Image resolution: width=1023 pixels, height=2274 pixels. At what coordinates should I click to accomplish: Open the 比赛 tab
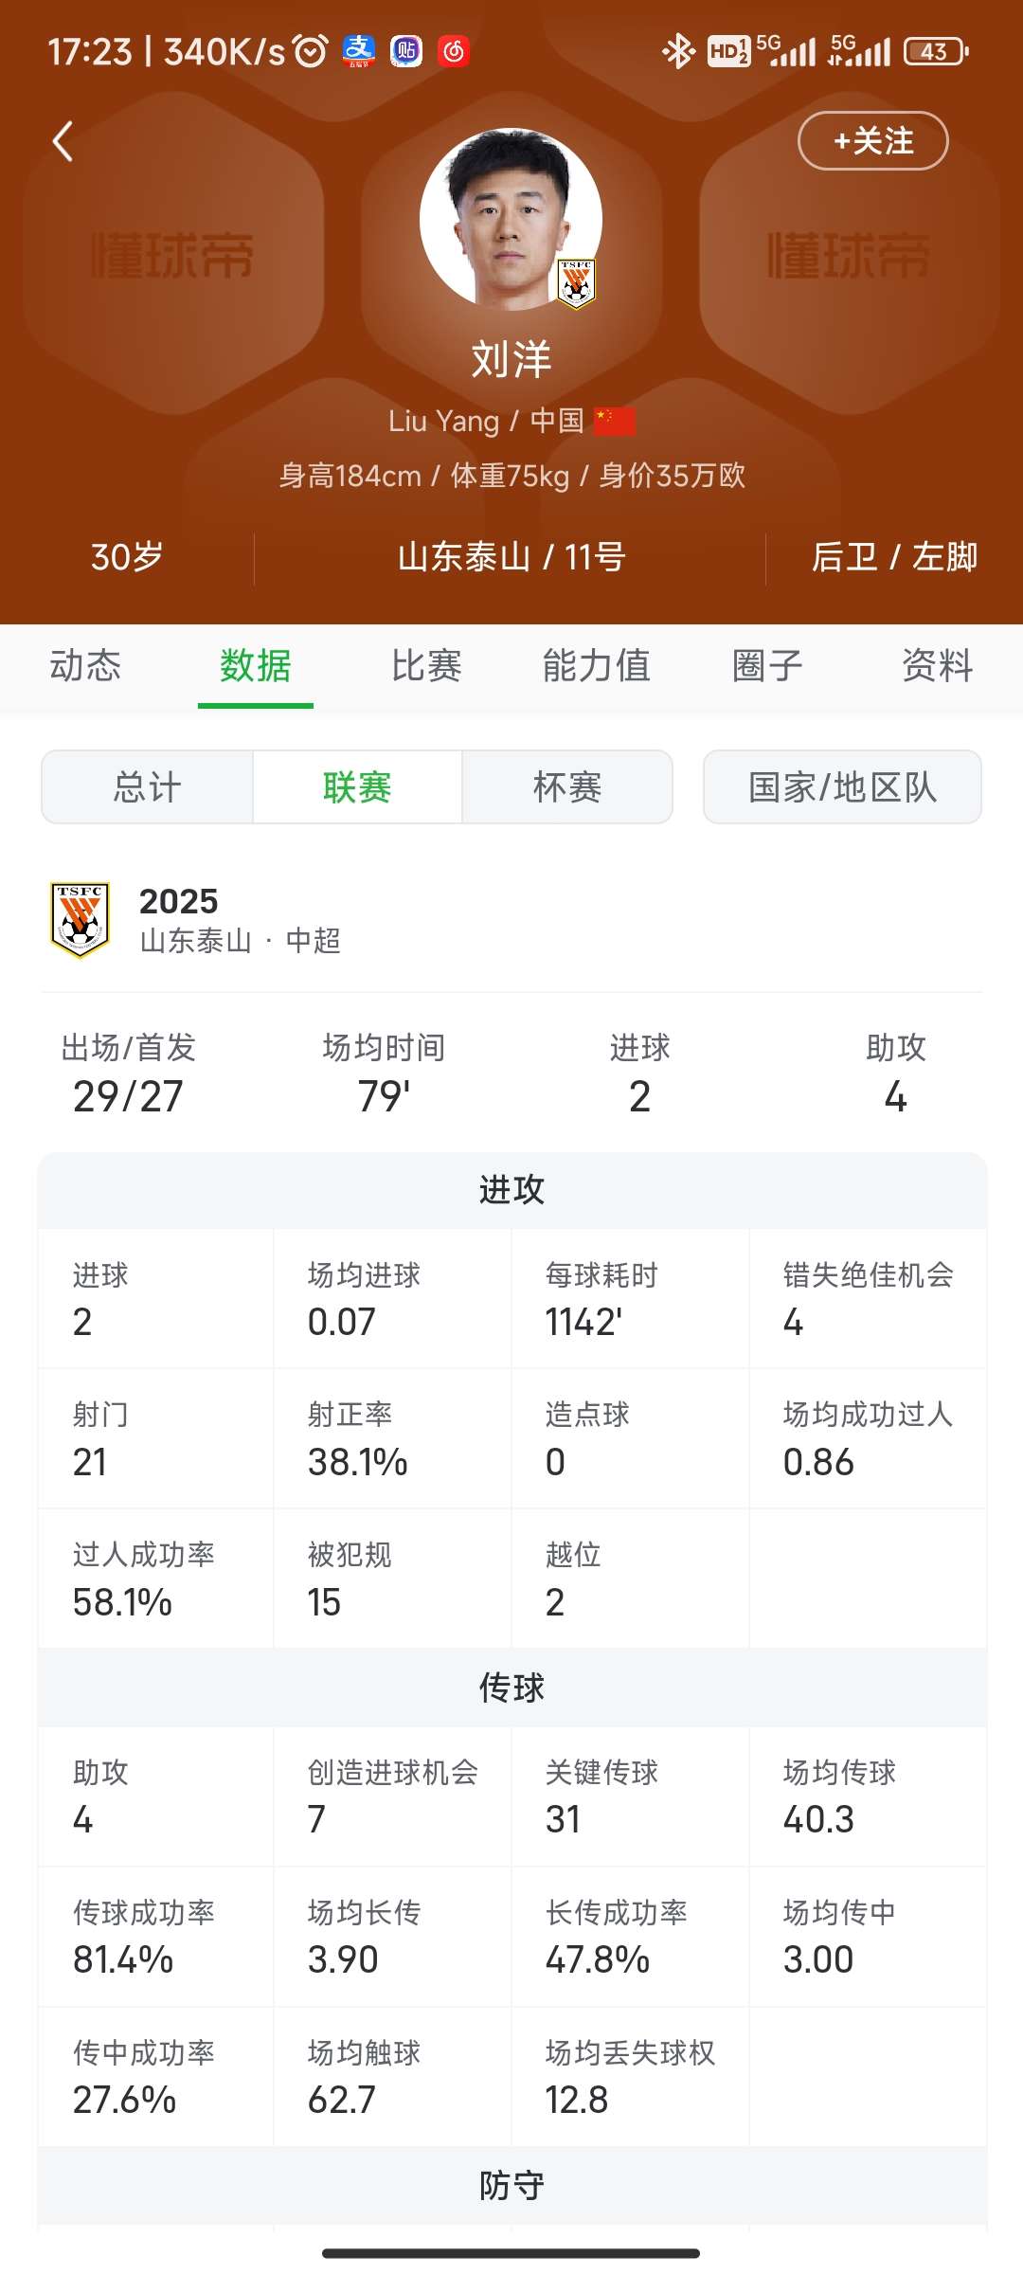(426, 666)
